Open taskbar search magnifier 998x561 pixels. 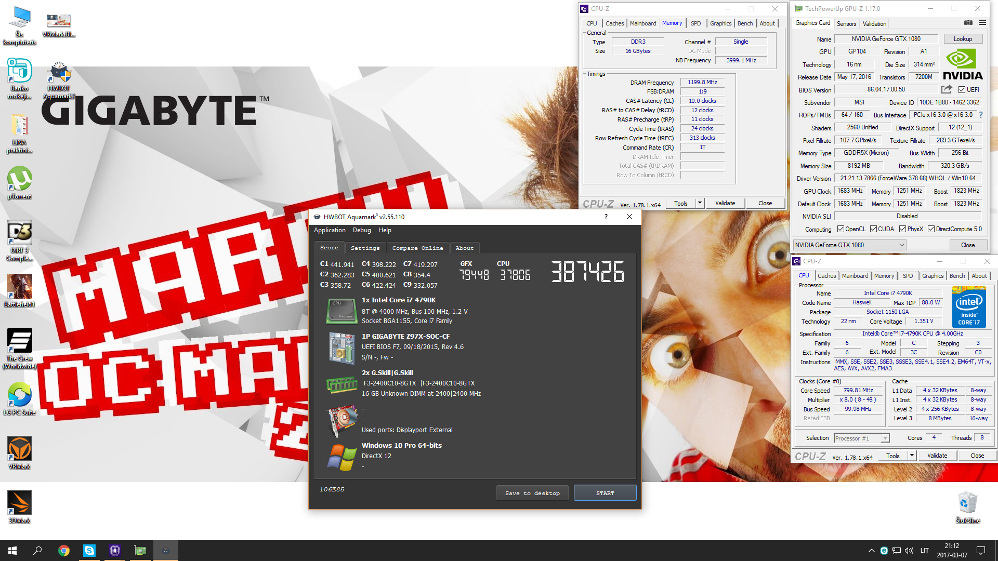37,551
